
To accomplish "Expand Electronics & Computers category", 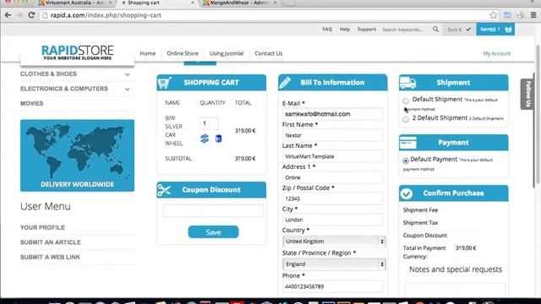I will [128, 90].
